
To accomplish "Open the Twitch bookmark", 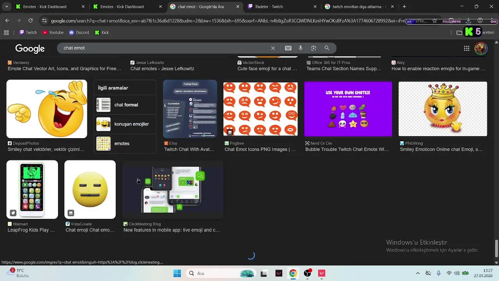I will point(28,33).
